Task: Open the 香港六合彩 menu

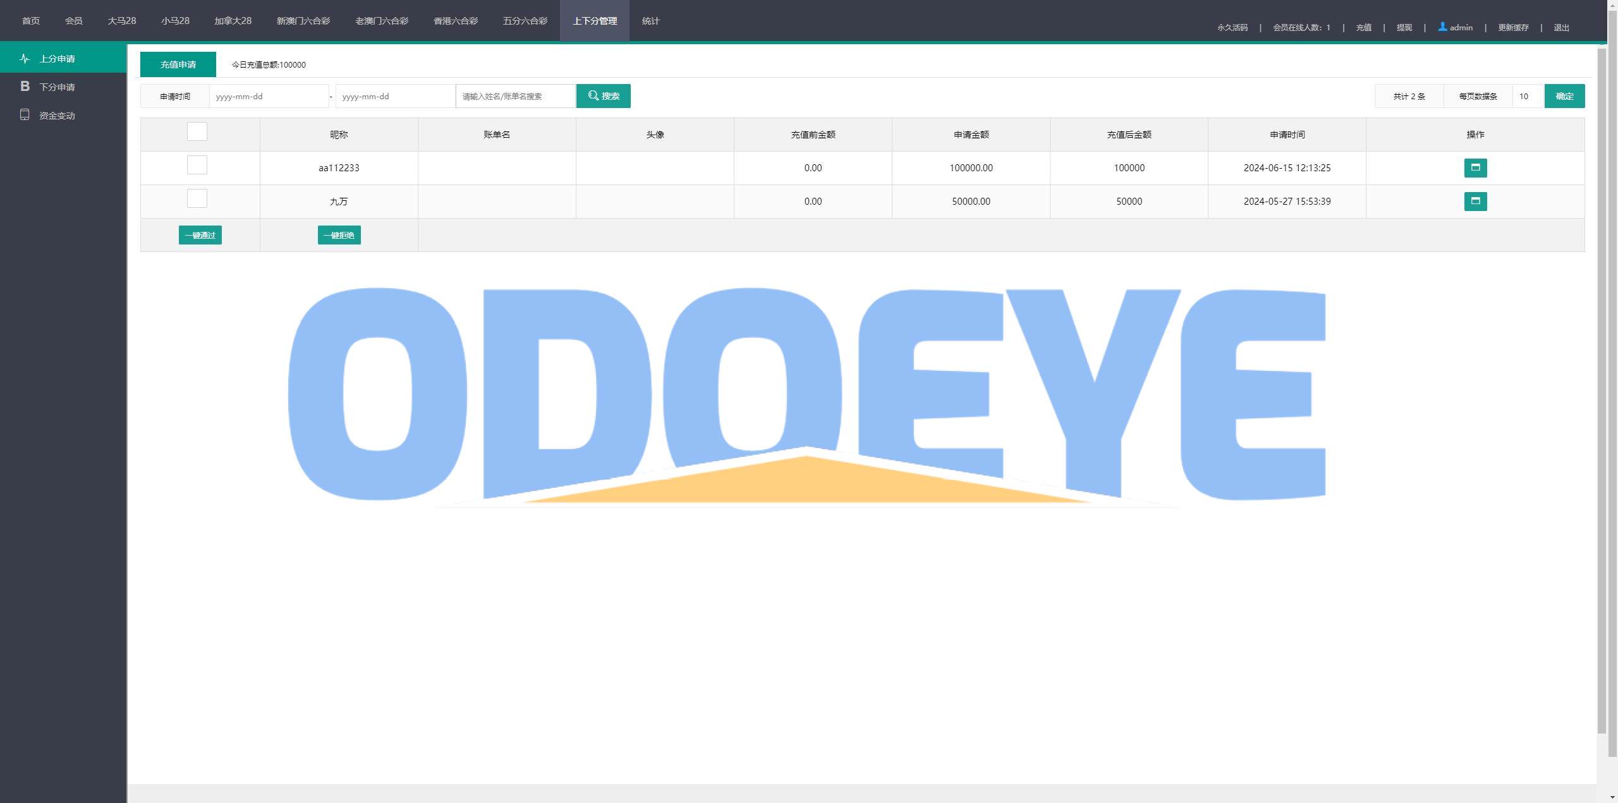Action: coord(456,21)
